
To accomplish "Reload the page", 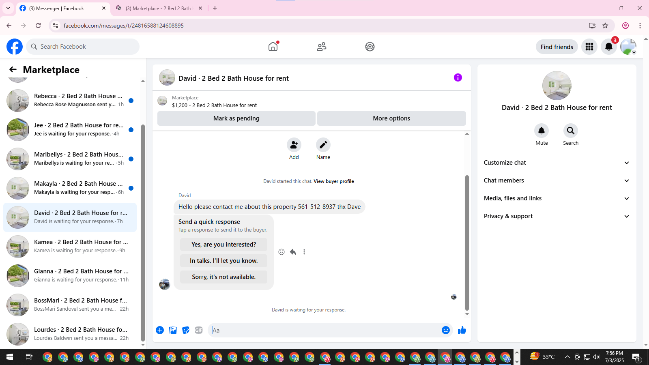I will 38,26.
